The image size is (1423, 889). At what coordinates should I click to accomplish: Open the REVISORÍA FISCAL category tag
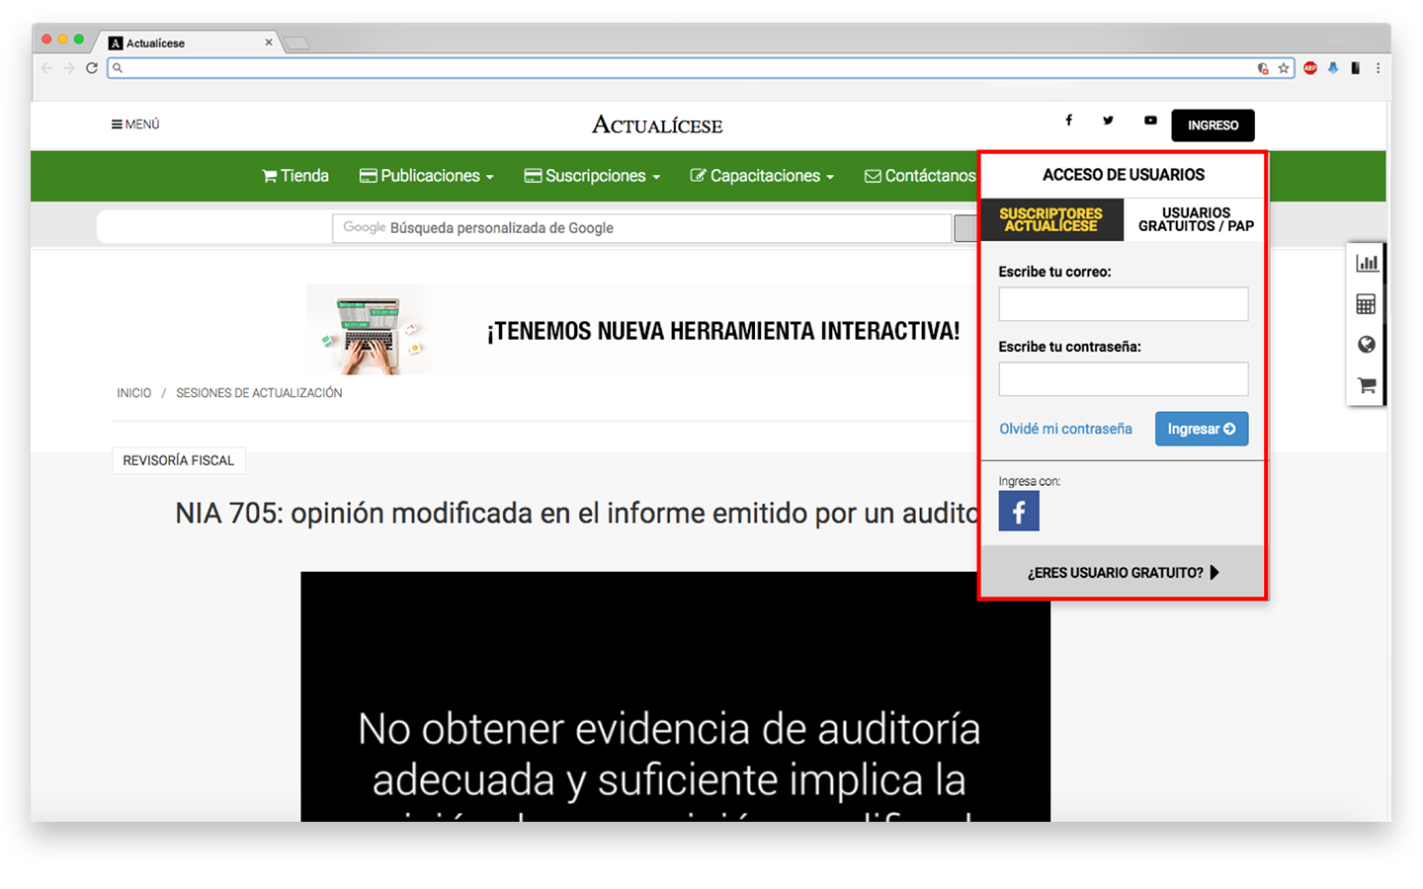(179, 460)
